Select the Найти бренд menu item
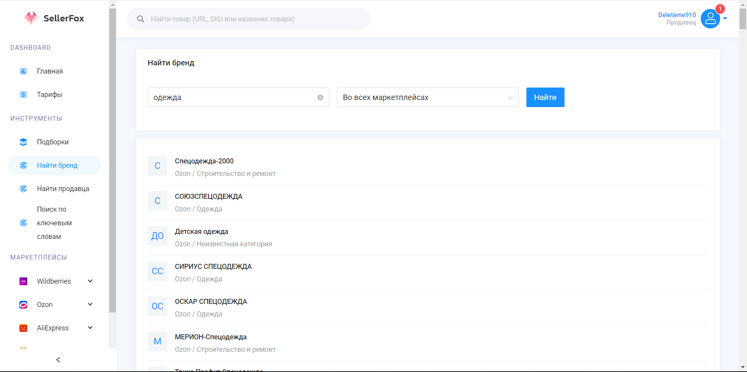Viewport: 747px width, 372px height. (x=54, y=165)
